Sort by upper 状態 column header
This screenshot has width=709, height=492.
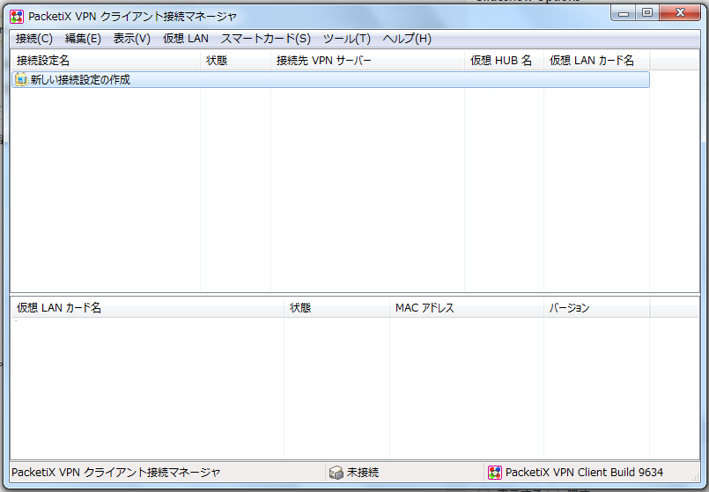tap(235, 61)
